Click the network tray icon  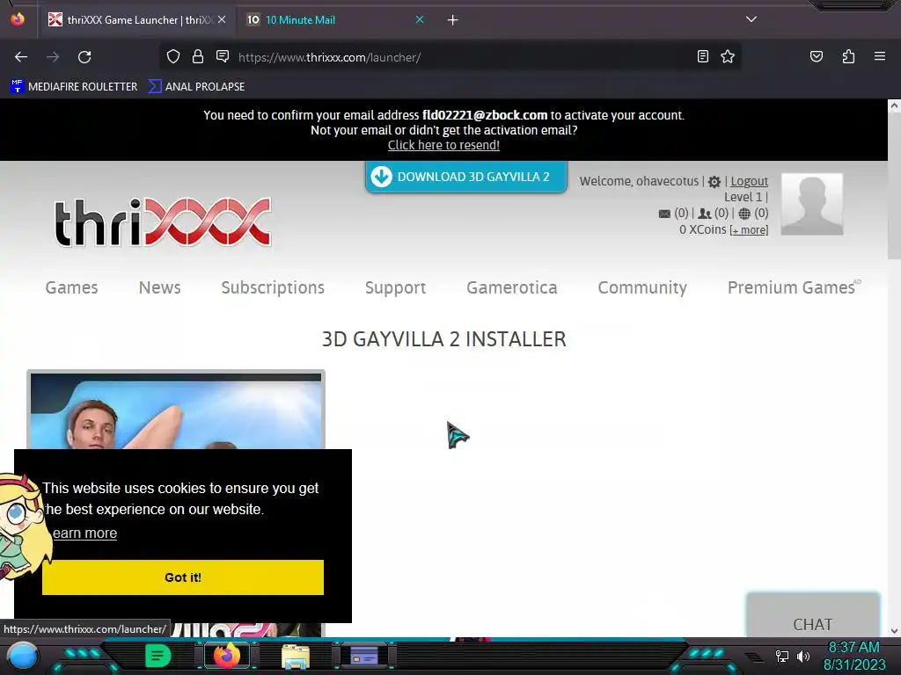[781, 656]
